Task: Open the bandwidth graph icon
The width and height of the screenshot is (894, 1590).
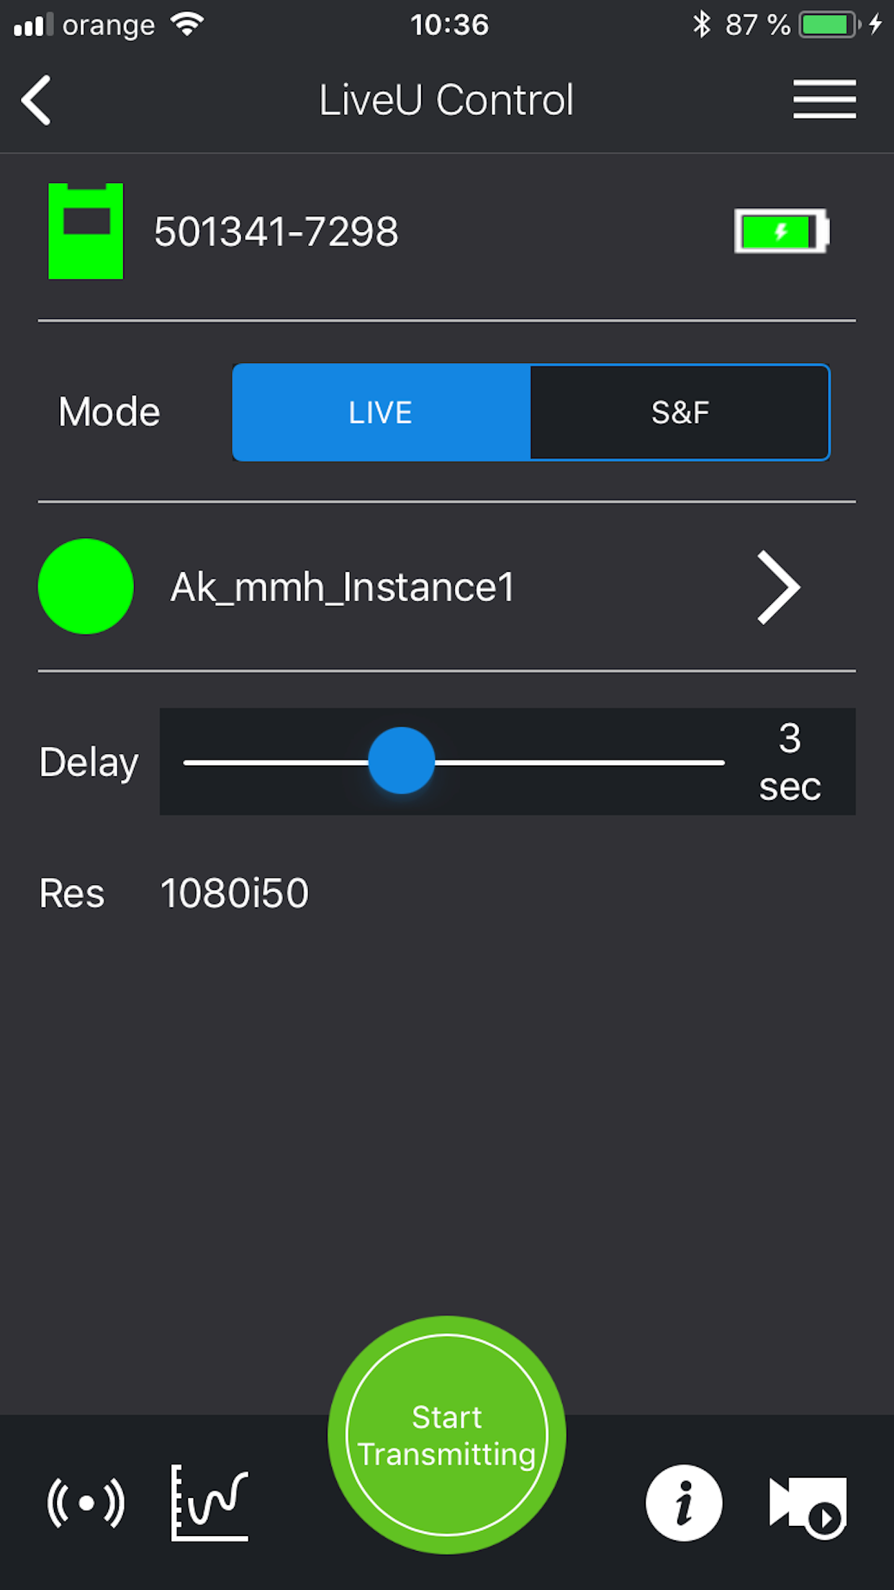Action: point(209,1503)
